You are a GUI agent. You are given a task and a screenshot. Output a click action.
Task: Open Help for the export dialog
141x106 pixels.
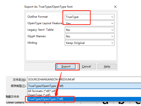pyautogui.click(x=107, y=67)
